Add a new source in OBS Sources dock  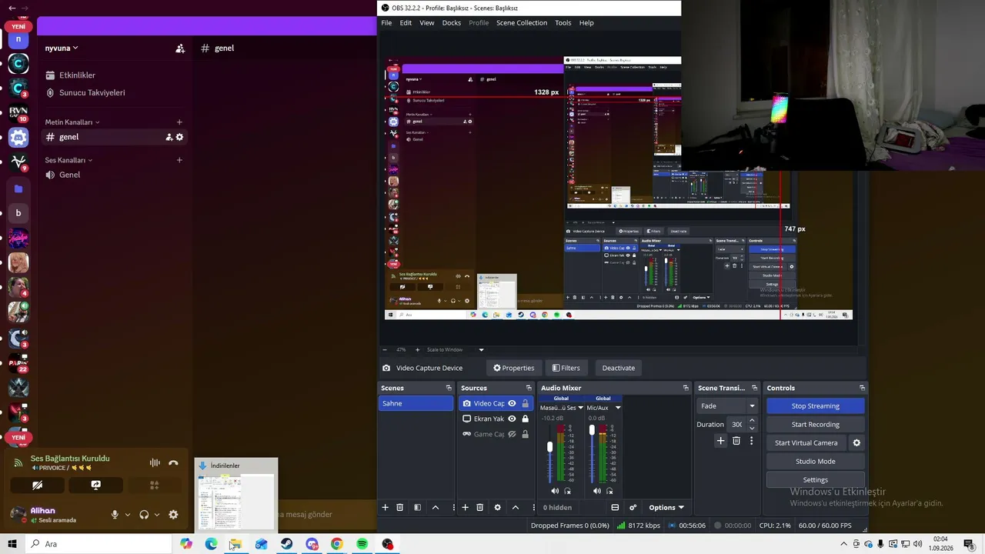(x=465, y=507)
